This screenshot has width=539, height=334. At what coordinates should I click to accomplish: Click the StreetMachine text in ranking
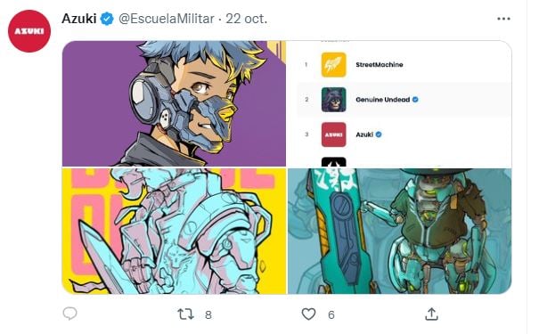tap(380, 65)
